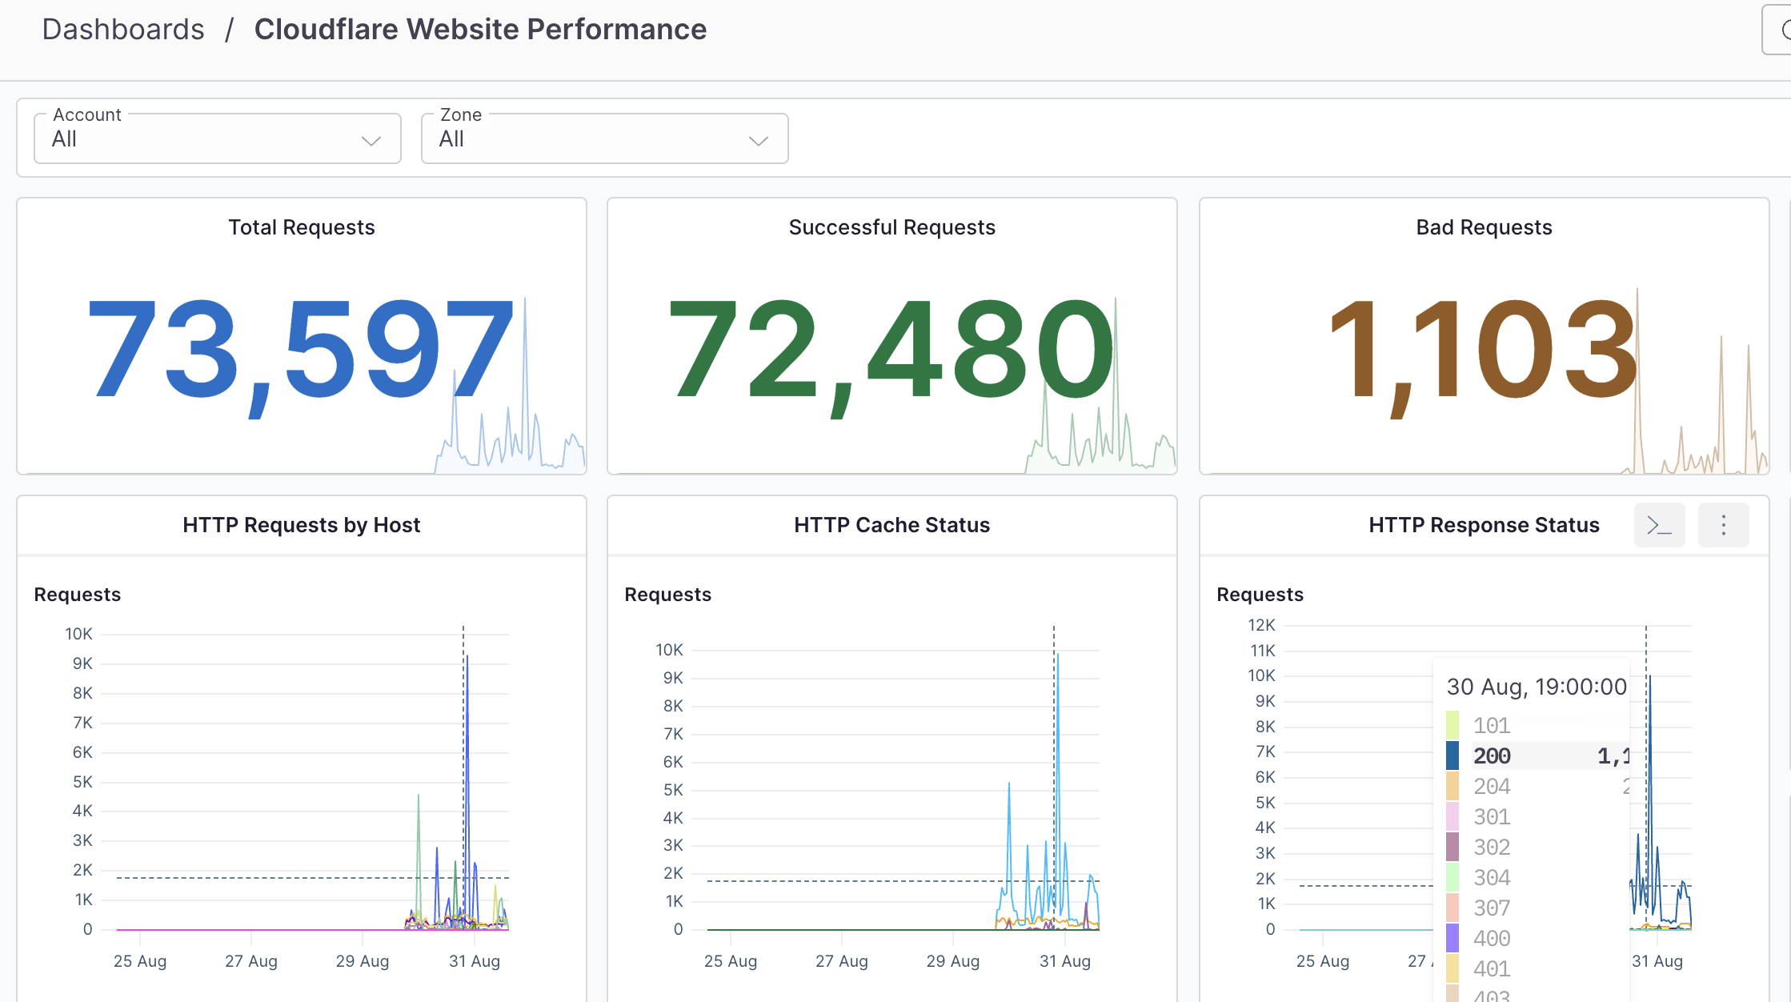Select the 200 status color swatch in the tooltip

coord(1451,755)
